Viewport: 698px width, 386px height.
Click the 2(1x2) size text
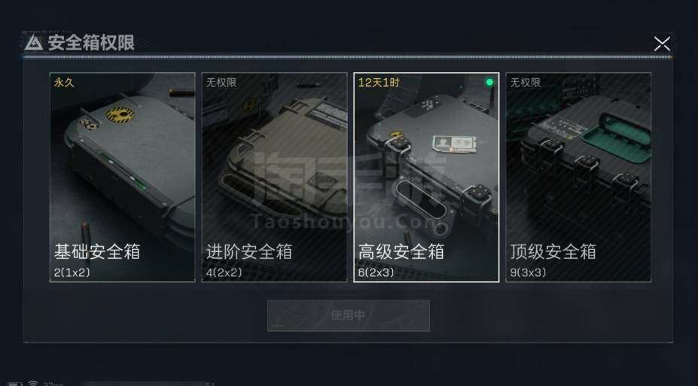pos(72,272)
